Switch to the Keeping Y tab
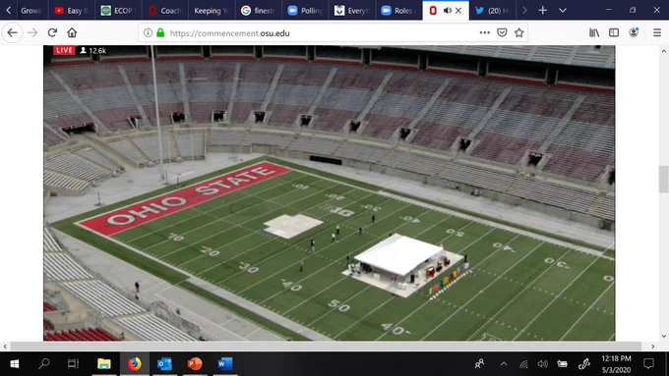Image resolution: width=669 pixels, height=376 pixels. [x=212, y=11]
